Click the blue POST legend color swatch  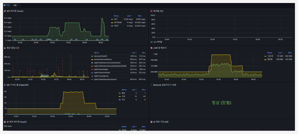pos(112,26)
